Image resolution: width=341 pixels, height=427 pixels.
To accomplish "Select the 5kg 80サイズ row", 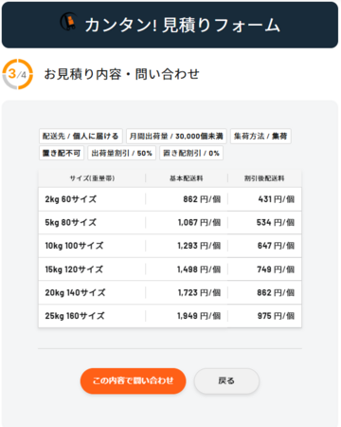I will (170, 223).
